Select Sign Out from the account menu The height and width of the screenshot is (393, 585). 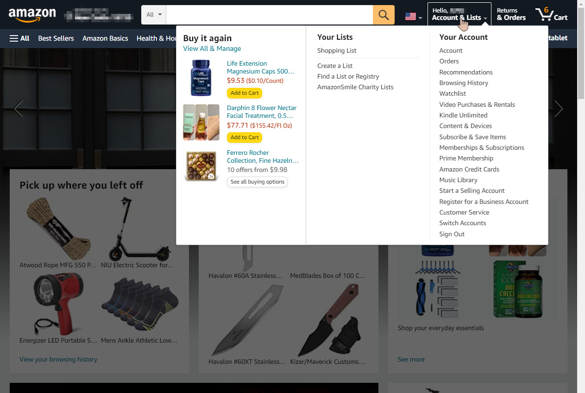tap(452, 234)
